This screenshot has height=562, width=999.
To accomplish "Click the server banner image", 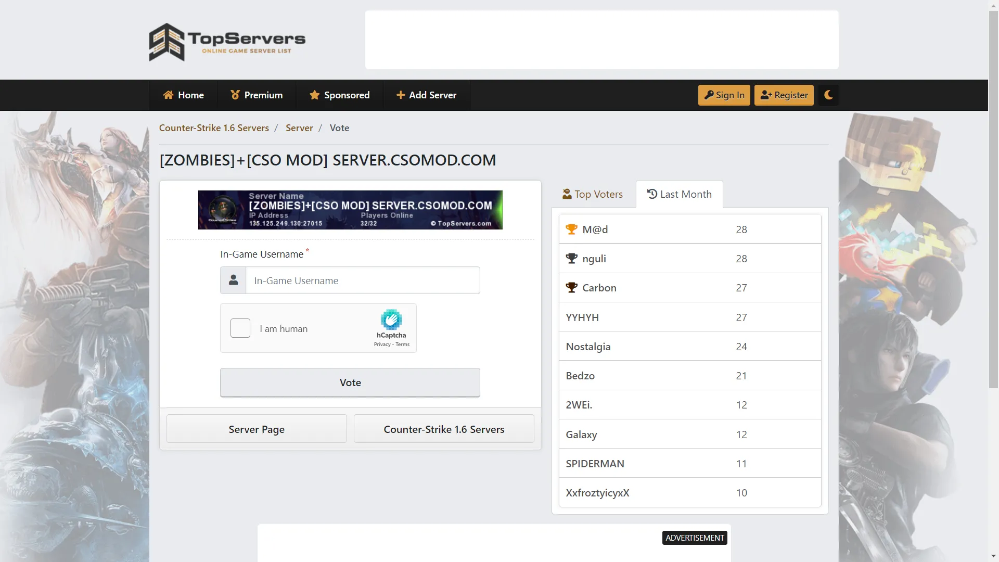I will coord(350,210).
